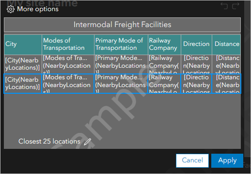Apply the table changes
This screenshot has width=251, height=174.
pyautogui.click(x=227, y=160)
